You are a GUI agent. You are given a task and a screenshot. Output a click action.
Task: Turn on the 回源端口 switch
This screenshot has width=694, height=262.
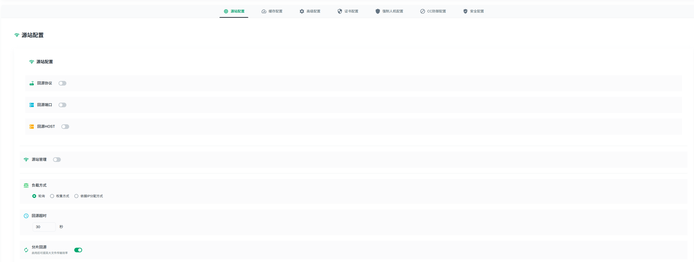pyautogui.click(x=62, y=105)
